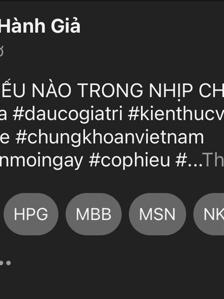The image size is (224, 299).
Task: Tap the uppercase caption line with NHỊP
Action: 112,91
